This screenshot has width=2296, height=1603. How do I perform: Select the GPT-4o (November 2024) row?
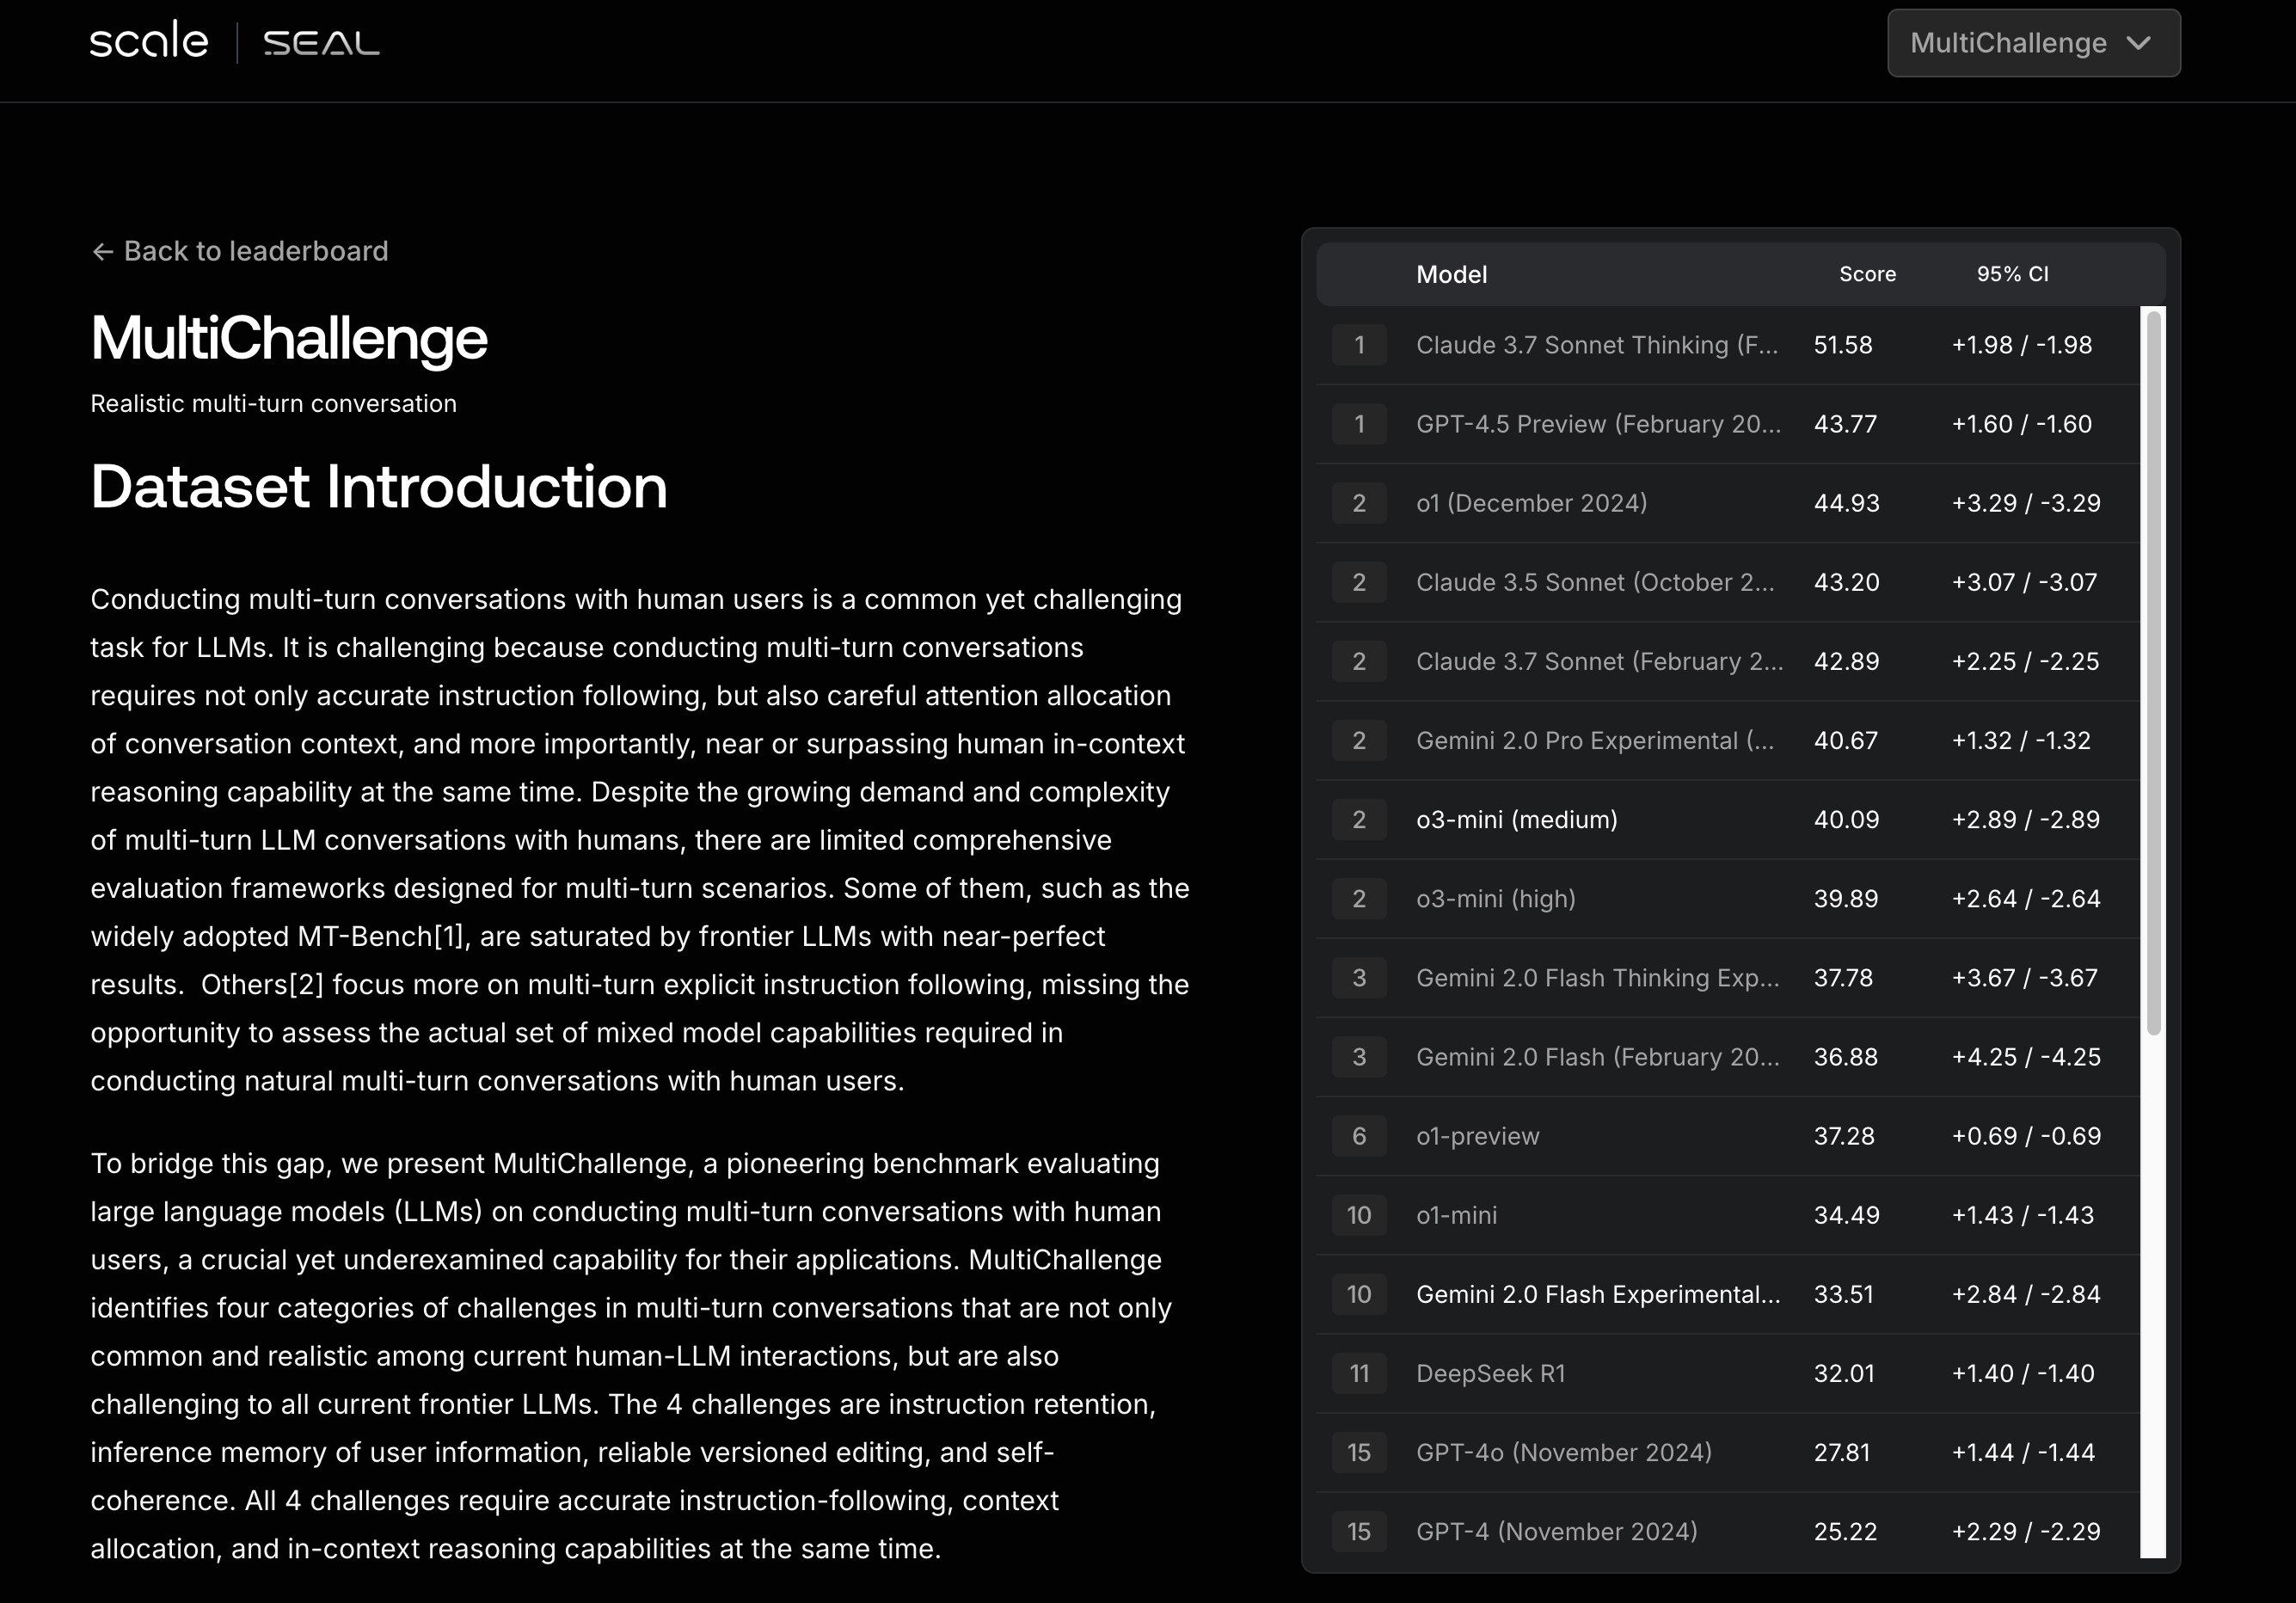1563,1452
